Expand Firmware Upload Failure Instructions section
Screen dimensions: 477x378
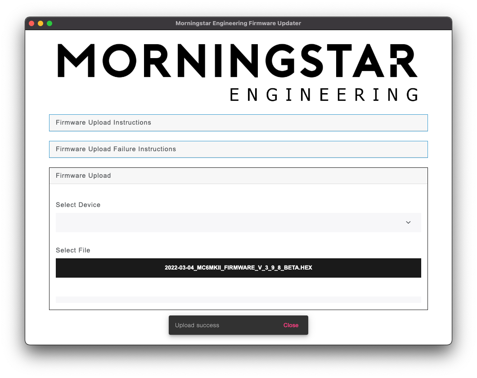coord(238,149)
